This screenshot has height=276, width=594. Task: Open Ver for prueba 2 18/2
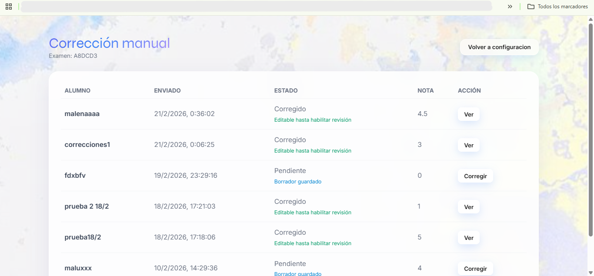point(469,207)
